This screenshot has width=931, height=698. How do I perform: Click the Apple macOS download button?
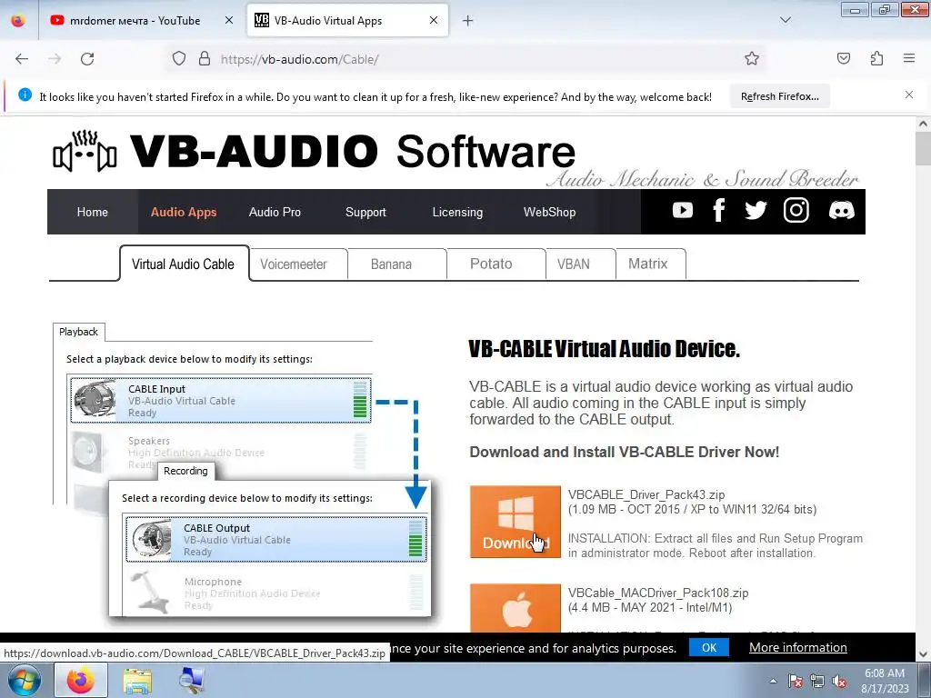(x=516, y=608)
